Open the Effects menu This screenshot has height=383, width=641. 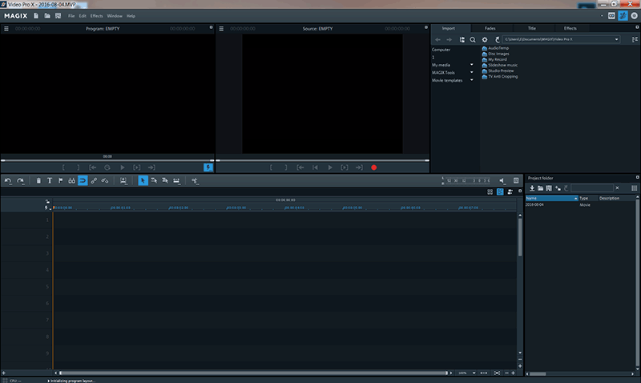(96, 16)
